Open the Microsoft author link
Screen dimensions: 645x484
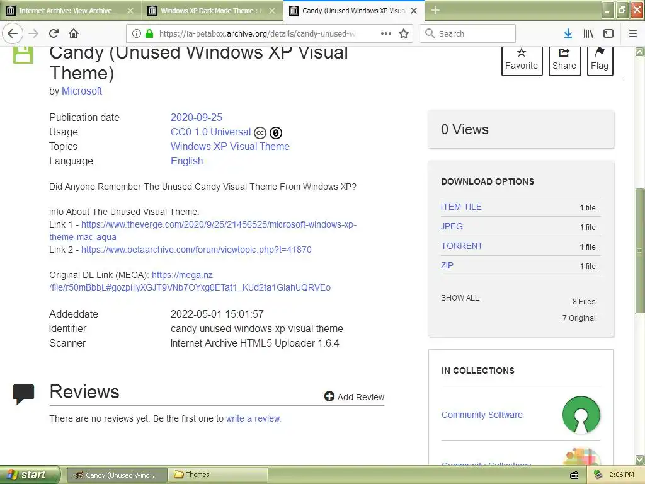click(82, 91)
